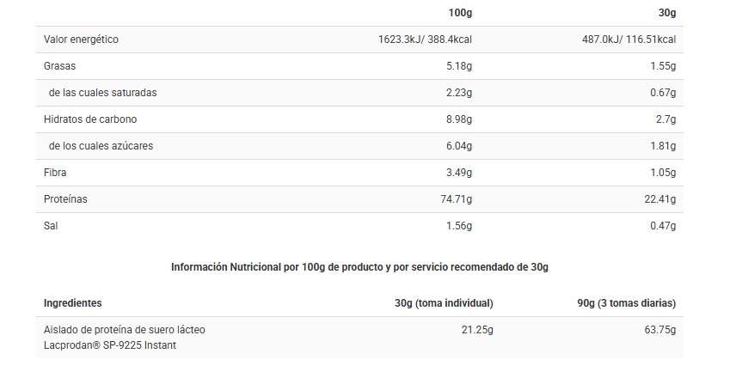Click the Hidratos de carbono label
Image resolution: width=730 pixels, height=372 pixels.
(x=90, y=119)
